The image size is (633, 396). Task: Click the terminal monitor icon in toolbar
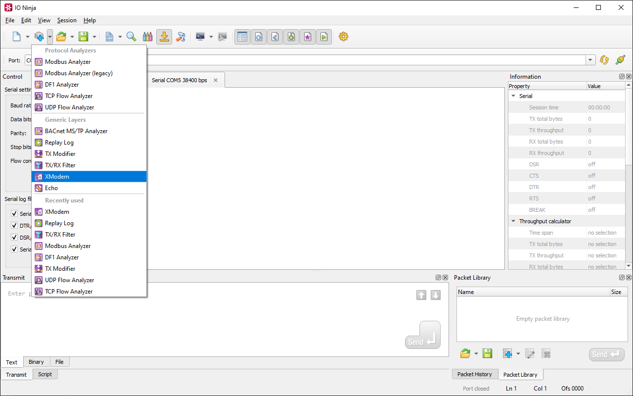click(x=200, y=37)
